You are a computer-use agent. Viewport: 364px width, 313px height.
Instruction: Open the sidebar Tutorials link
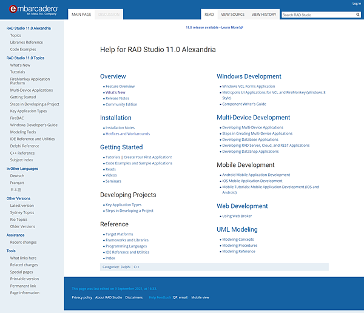point(18,72)
